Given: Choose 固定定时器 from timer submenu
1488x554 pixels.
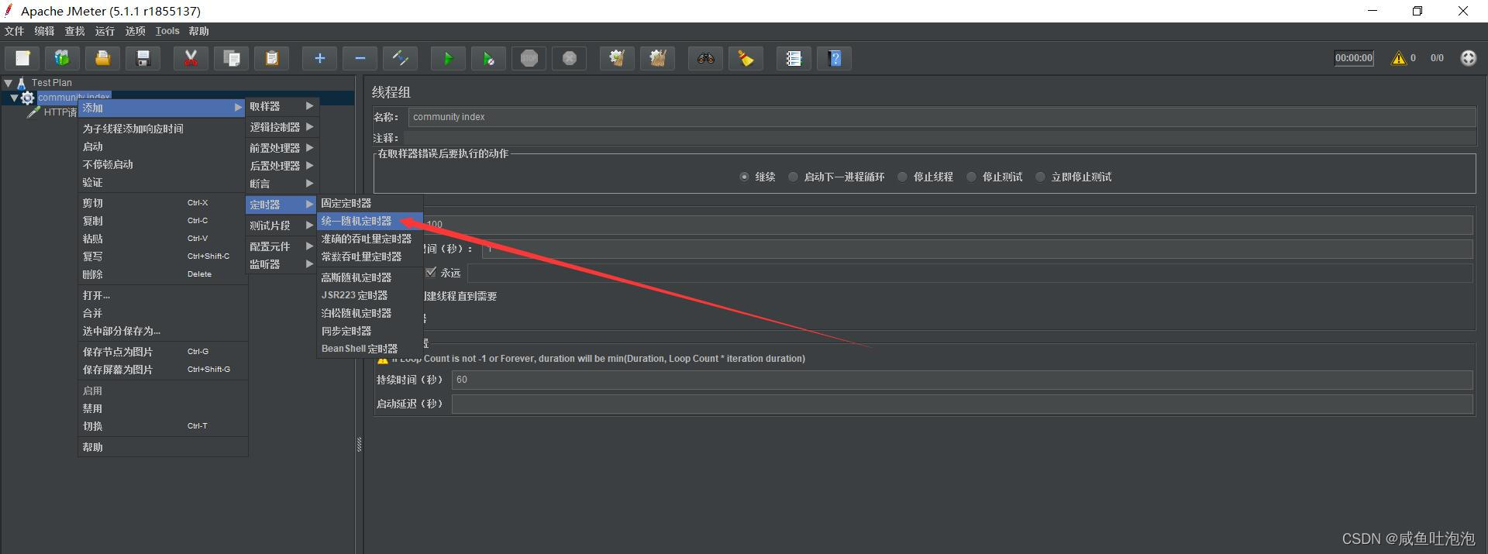Looking at the screenshot, I should tap(370, 203).
